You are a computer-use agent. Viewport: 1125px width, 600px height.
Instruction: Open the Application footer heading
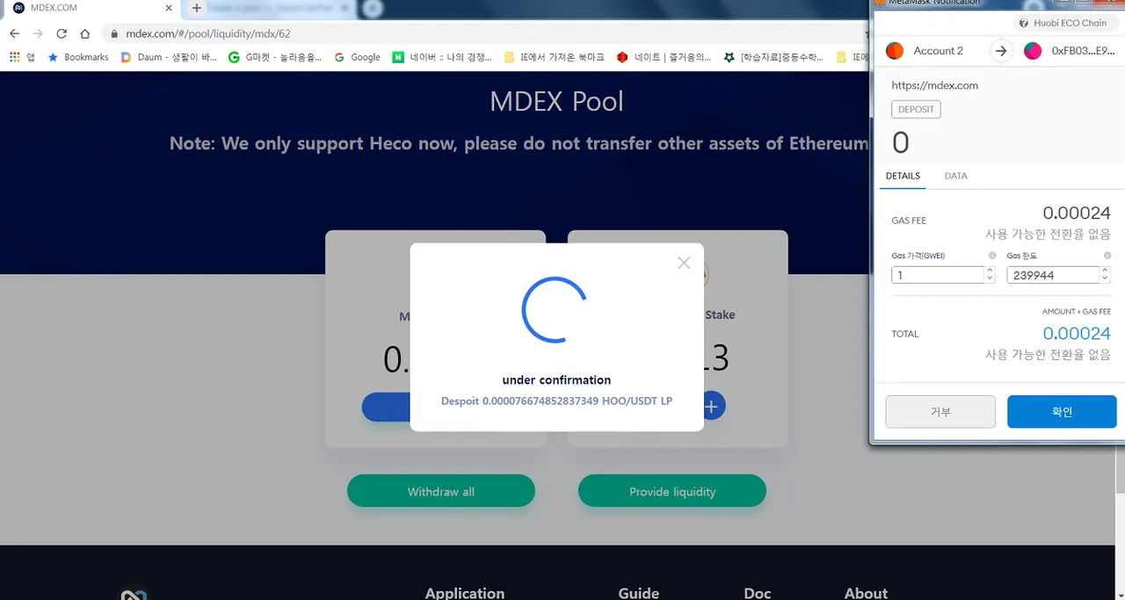[x=465, y=593]
